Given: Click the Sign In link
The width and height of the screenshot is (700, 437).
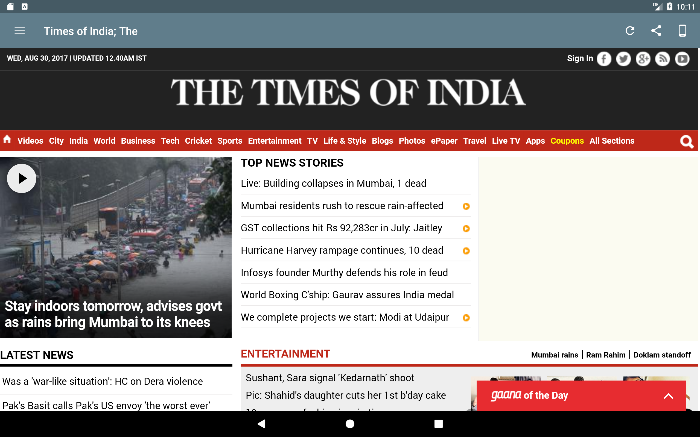Looking at the screenshot, I should tap(580, 58).
